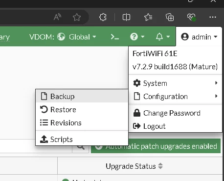Click the Backup document icon
The height and width of the screenshot is (181, 224).
(44, 96)
